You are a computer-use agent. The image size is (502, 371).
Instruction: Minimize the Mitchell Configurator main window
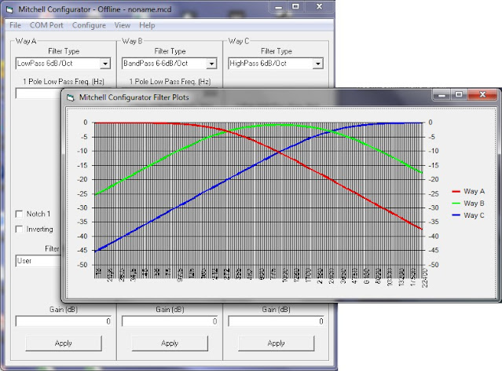click(279, 6)
